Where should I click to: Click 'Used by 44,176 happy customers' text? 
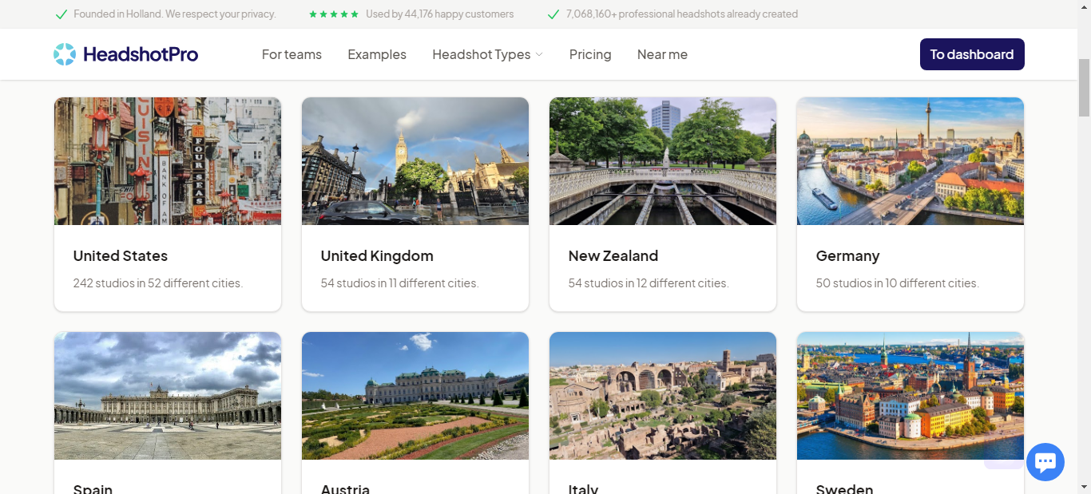(x=440, y=14)
